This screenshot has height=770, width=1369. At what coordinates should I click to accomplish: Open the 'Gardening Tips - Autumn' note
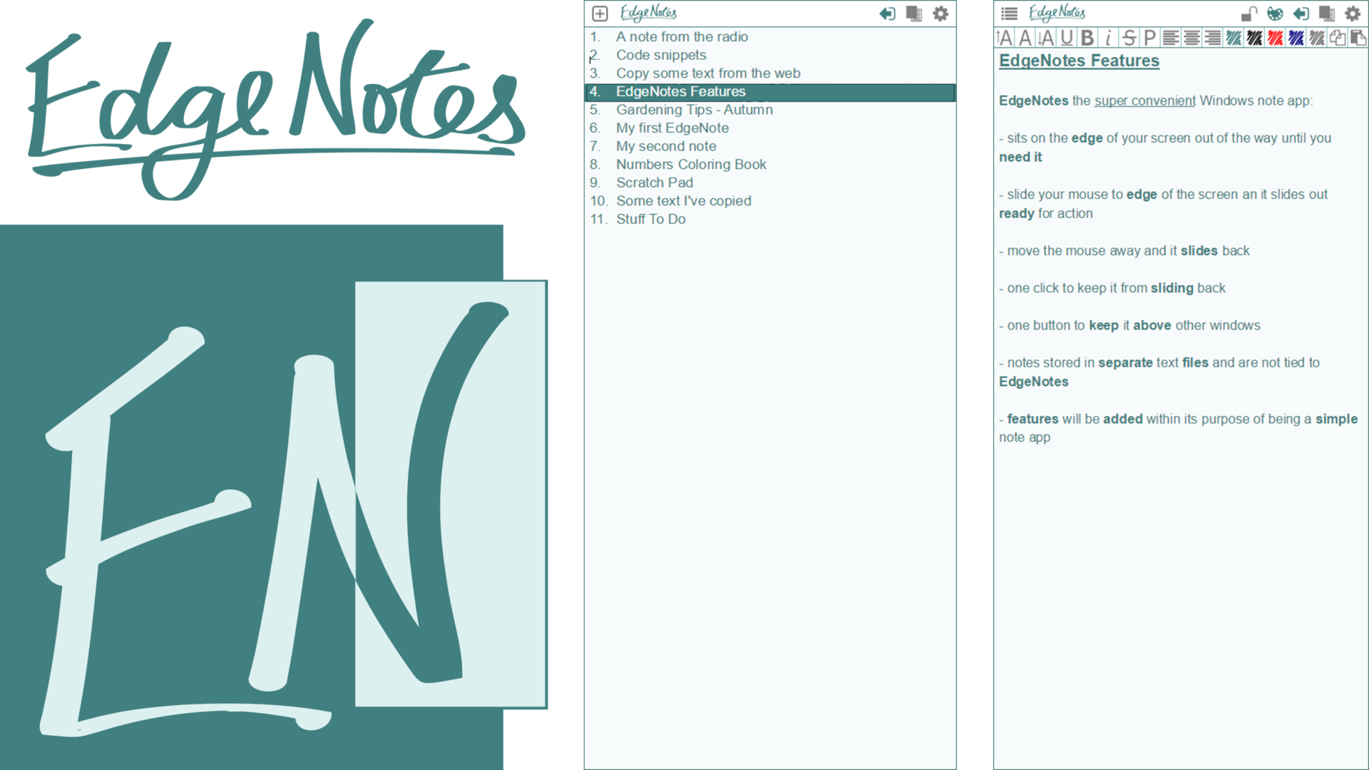[x=694, y=110]
